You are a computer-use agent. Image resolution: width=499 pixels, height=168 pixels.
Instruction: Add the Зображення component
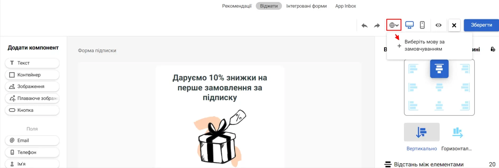(x=32, y=87)
